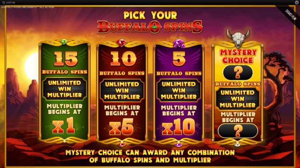Click the Buffalo Rising Megaways title text
The height and width of the screenshot is (168, 300).
click(x=28, y=7)
